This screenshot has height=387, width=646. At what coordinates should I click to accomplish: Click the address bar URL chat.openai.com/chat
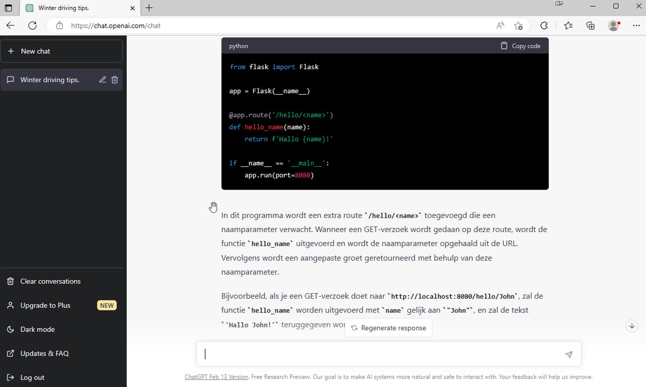[116, 26]
